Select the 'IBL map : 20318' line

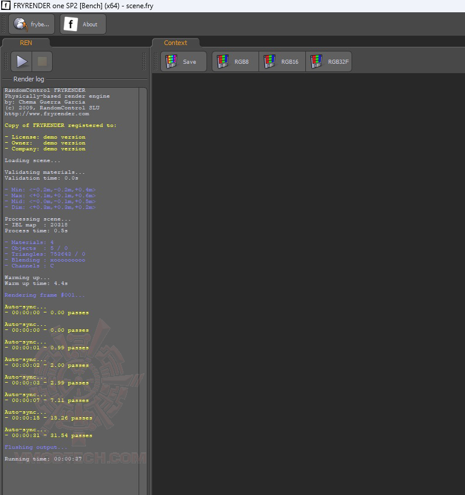36,225
